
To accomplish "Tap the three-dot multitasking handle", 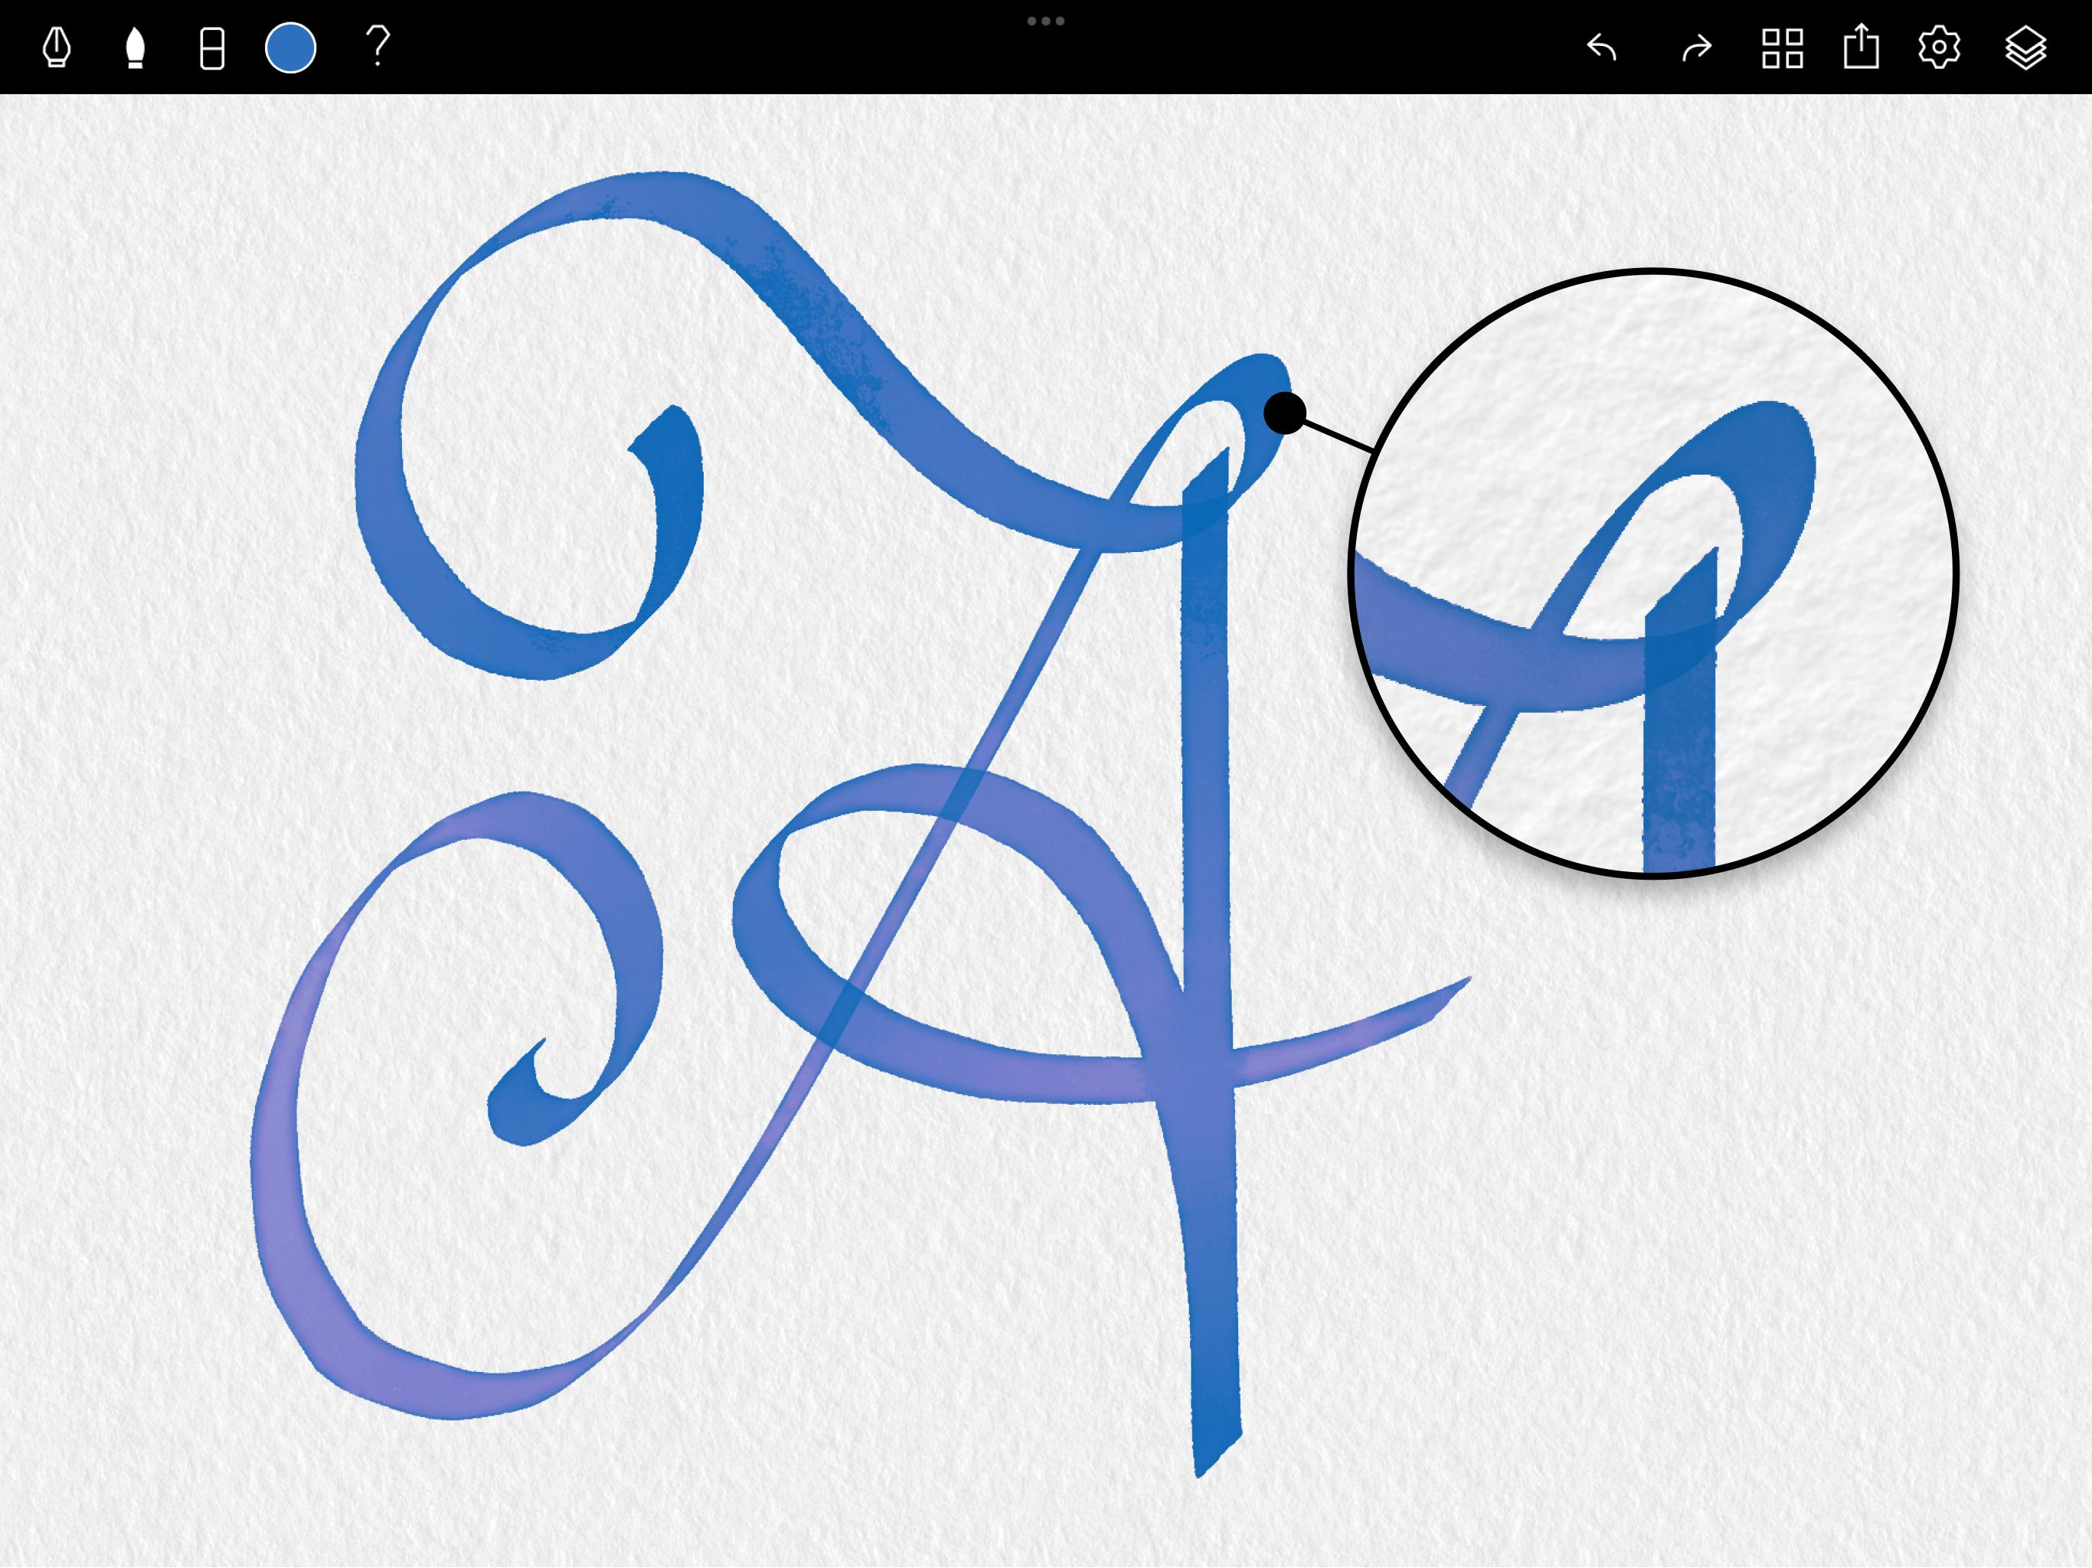I will coord(1046,21).
